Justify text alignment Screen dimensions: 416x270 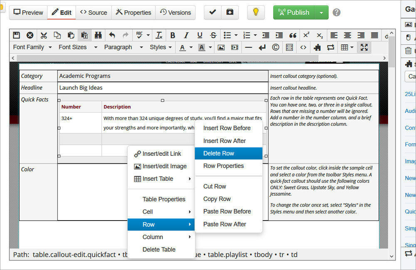pyautogui.click(x=375, y=35)
